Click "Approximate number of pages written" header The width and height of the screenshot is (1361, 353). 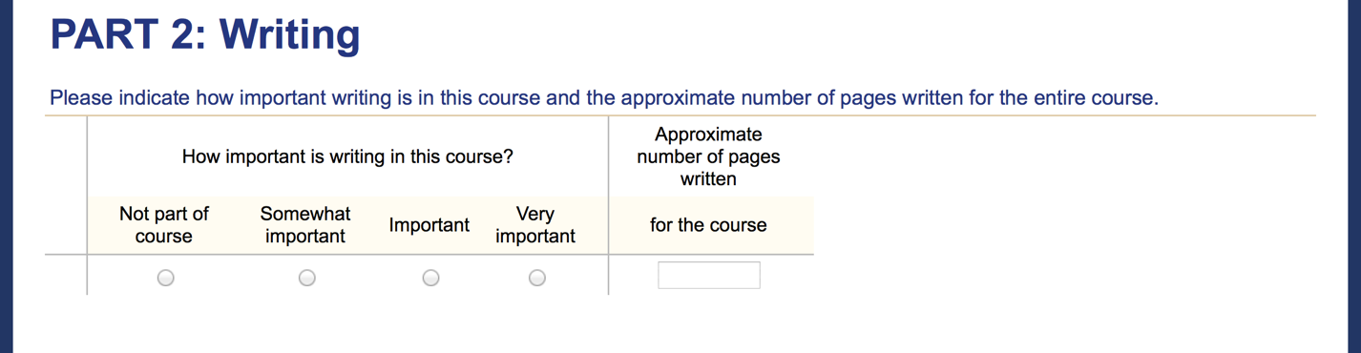tap(708, 156)
